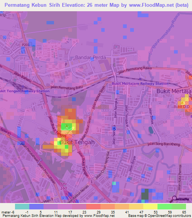
Task: Click the legend value 65
Action: (x=184, y=212)
